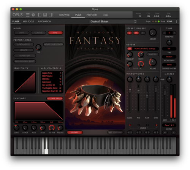Screen dimensions: 190x170
Task: Open settings via the gear icon
Action: [33, 15]
